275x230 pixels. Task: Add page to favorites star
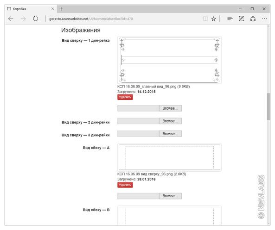tap(214, 19)
